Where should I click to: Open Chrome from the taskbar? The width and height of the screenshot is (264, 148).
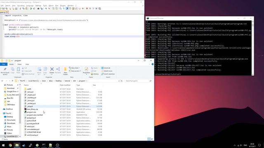pyautogui.click(x=10, y=145)
